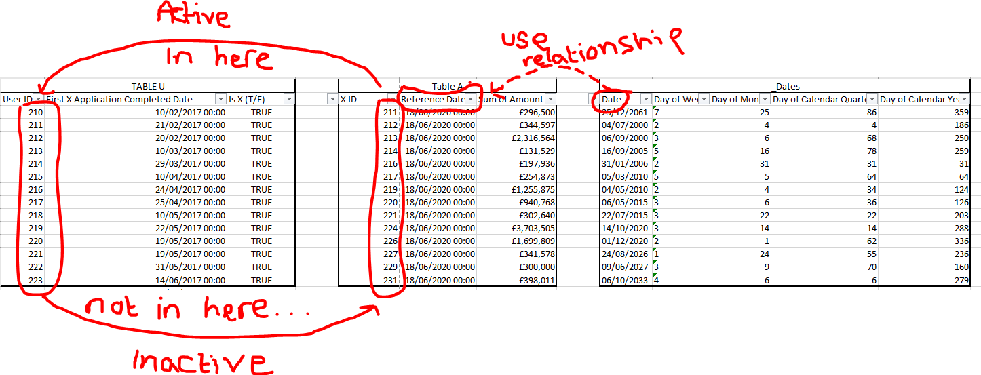Open the Is X (T/F) filter dropdown
Screen dimensions: 981x375
290,99
